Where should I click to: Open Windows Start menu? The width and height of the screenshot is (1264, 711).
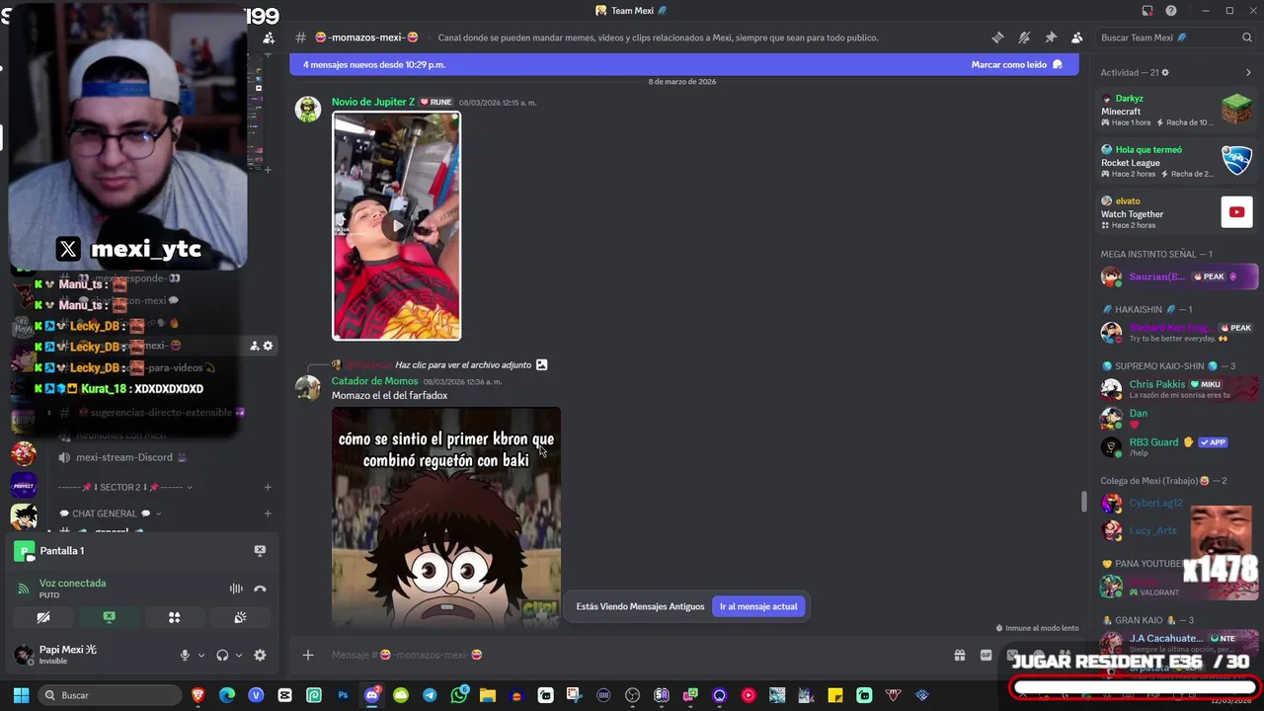point(20,695)
